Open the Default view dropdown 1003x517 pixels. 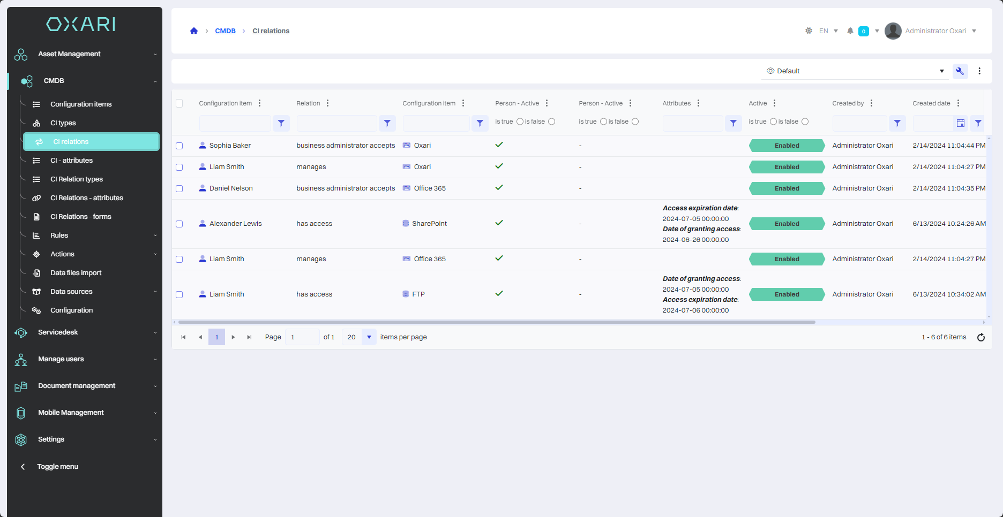pos(855,71)
